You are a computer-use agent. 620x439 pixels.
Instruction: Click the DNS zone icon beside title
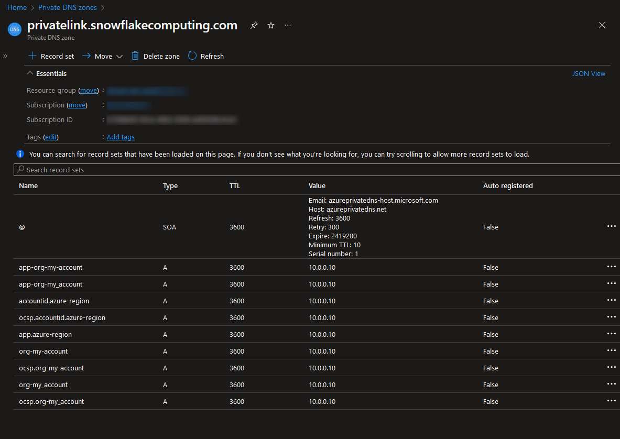point(15,29)
